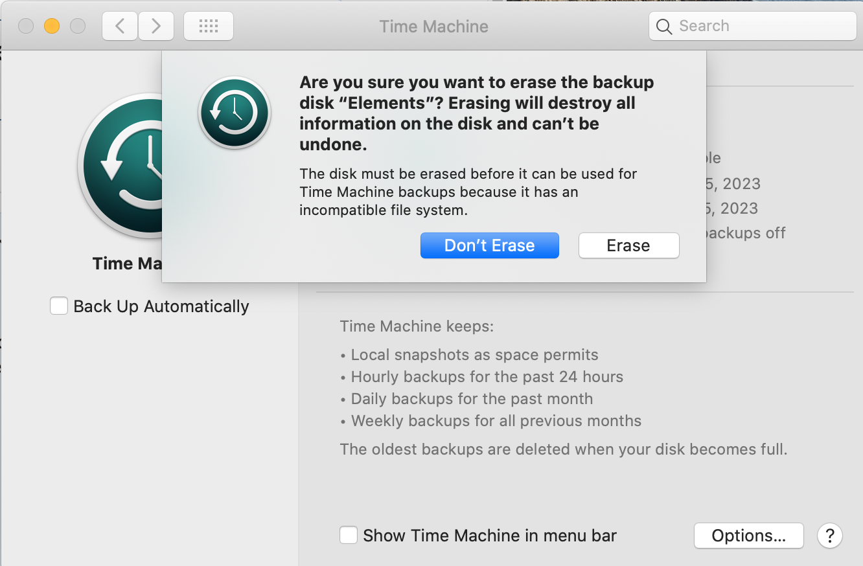Click the Don't Erase button
Screen dimensions: 863x566
pyautogui.click(x=489, y=245)
